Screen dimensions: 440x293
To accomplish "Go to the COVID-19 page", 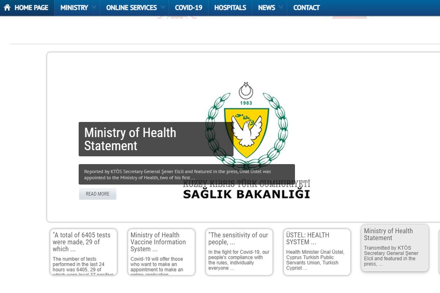I will point(188,7).
